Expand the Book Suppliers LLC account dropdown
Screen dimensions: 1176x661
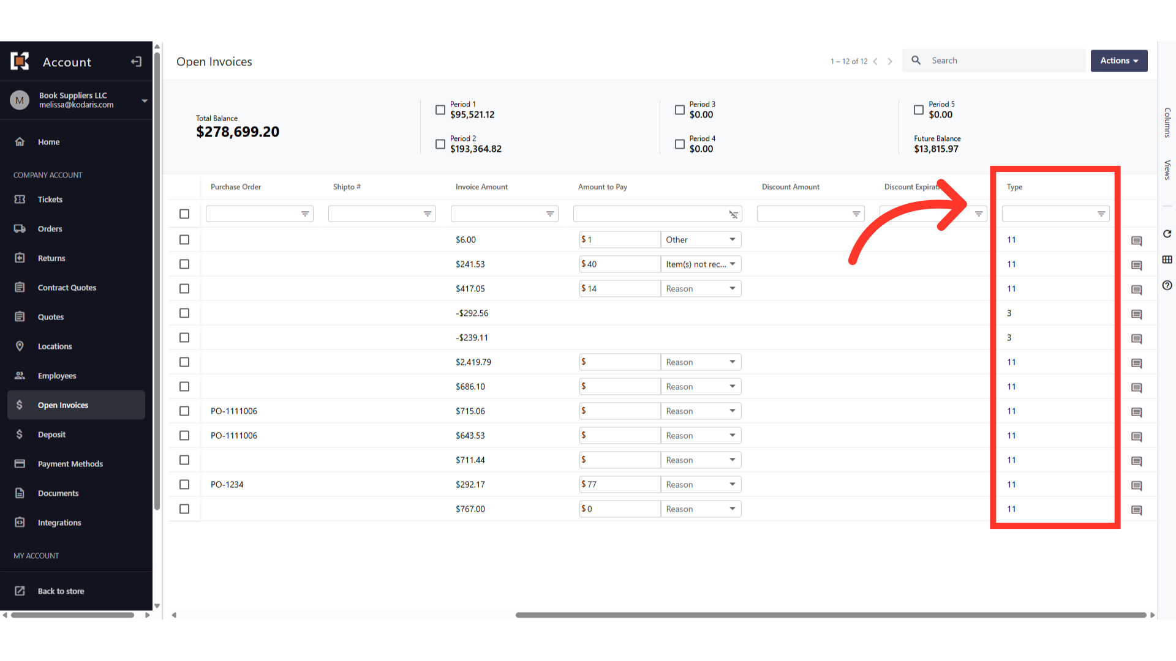(145, 100)
